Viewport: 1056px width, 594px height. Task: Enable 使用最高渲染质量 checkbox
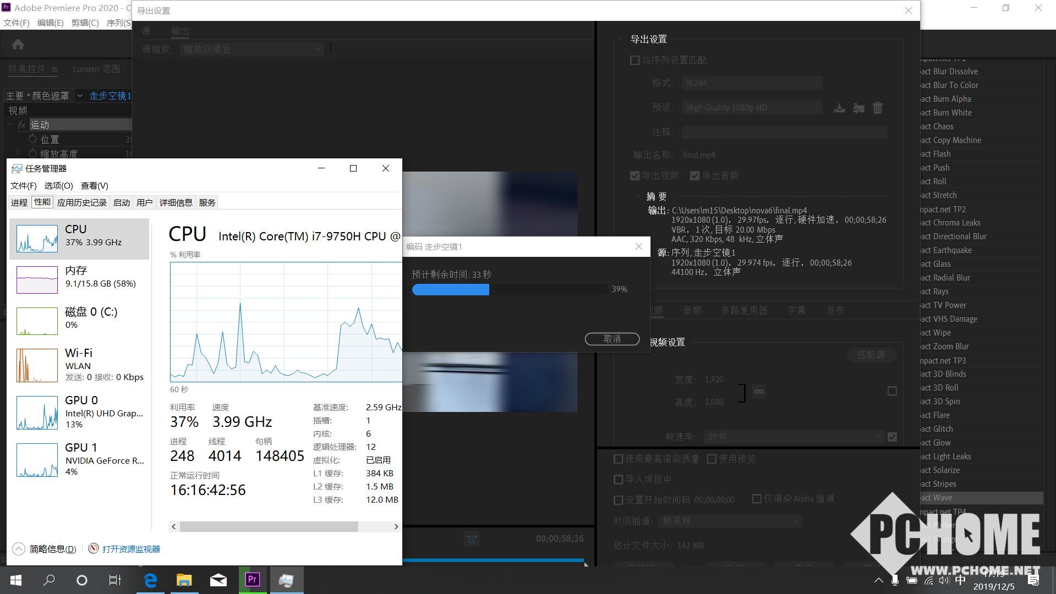tap(618, 459)
